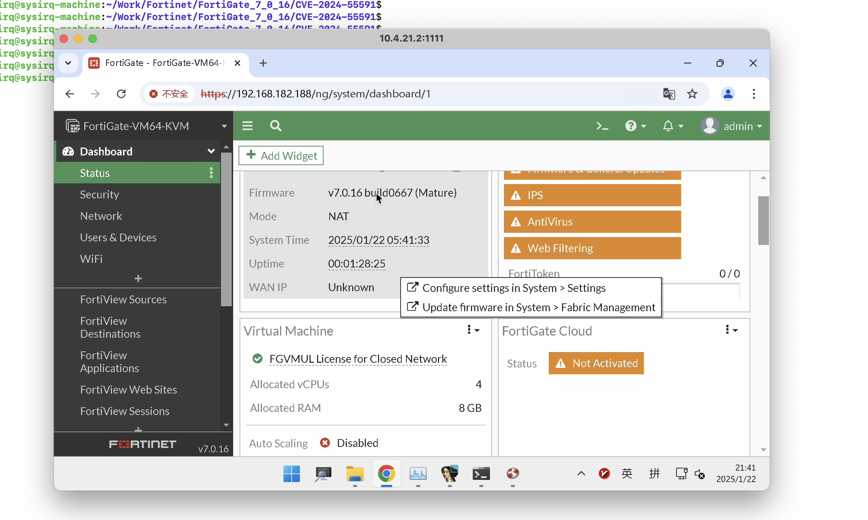868x520 pixels.
Task: Go forward in the browser
Action: point(95,94)
